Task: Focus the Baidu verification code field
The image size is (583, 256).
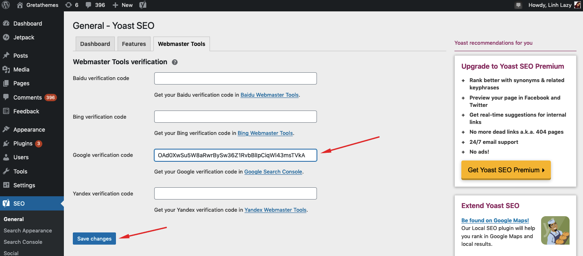Action: [x=235, y=78]
